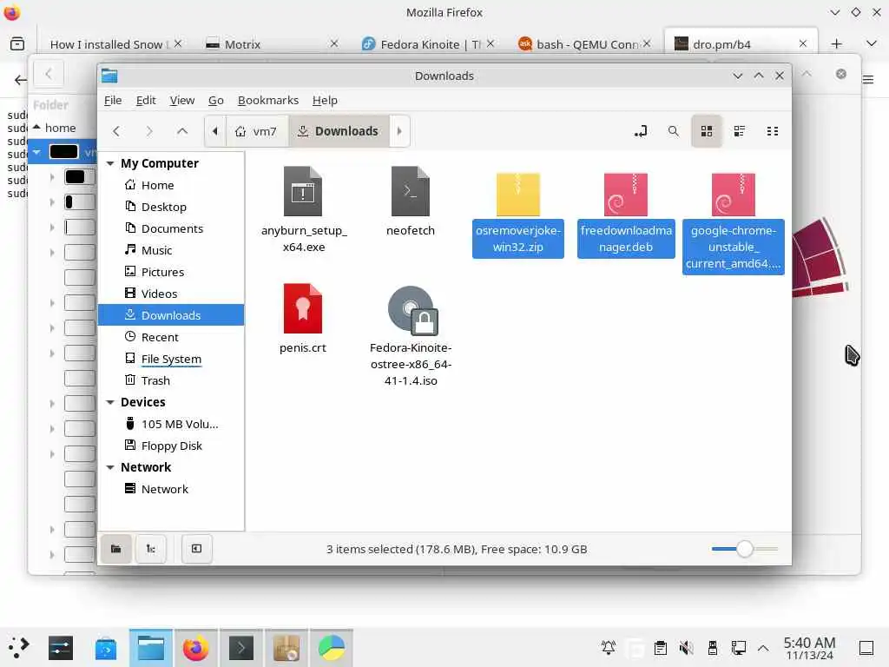Open the Help menu
The height and width of the screenshot is (667, 889).
pos(325,101)
